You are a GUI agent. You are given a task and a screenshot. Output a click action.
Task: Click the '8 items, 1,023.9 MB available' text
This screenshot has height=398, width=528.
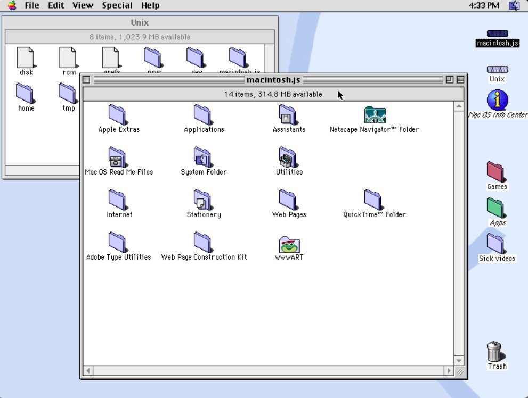click(140, 37)
